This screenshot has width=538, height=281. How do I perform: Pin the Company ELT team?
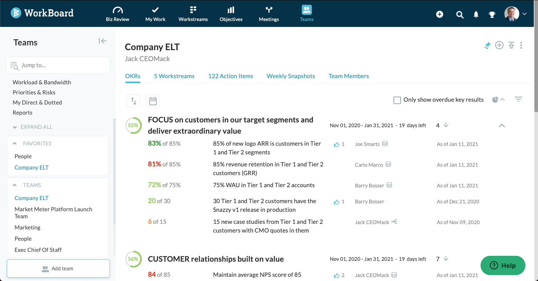coord(487,45)
